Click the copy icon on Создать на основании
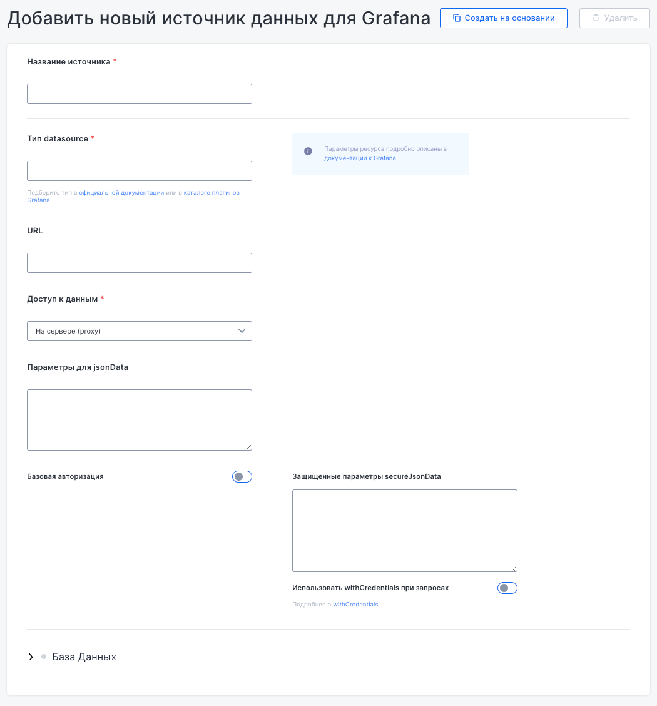The width and height of the screenshot is (657, 706). [x=457, y=18]
